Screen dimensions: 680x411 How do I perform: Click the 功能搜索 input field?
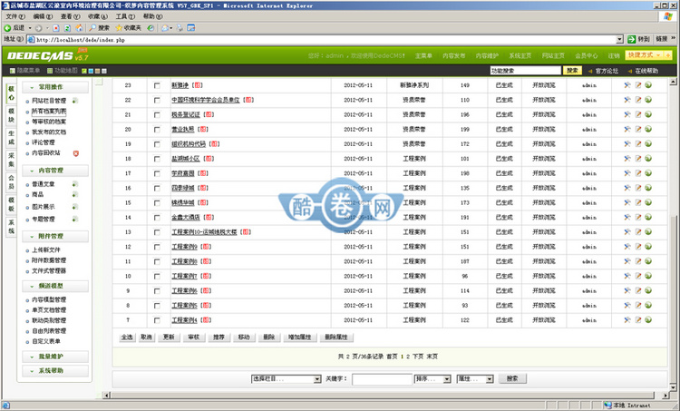[525, 70]
